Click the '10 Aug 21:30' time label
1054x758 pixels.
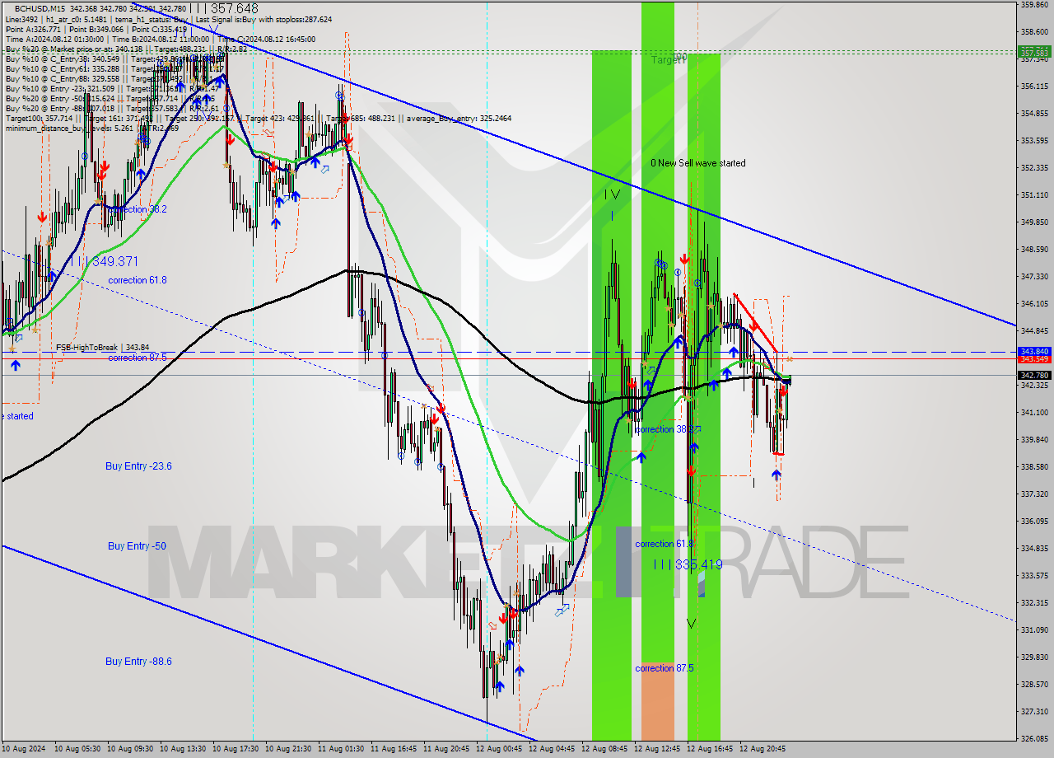(x=290, y=749)
